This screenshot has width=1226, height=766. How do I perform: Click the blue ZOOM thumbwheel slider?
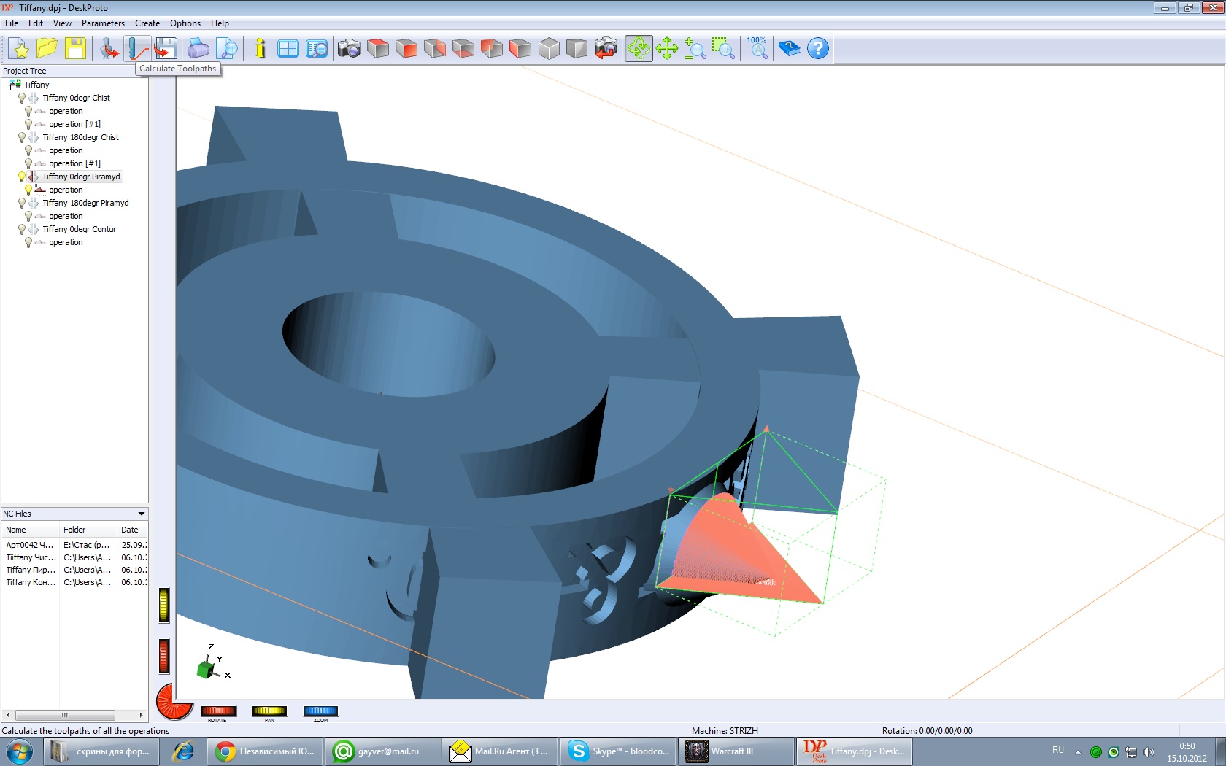pos(320,711)
